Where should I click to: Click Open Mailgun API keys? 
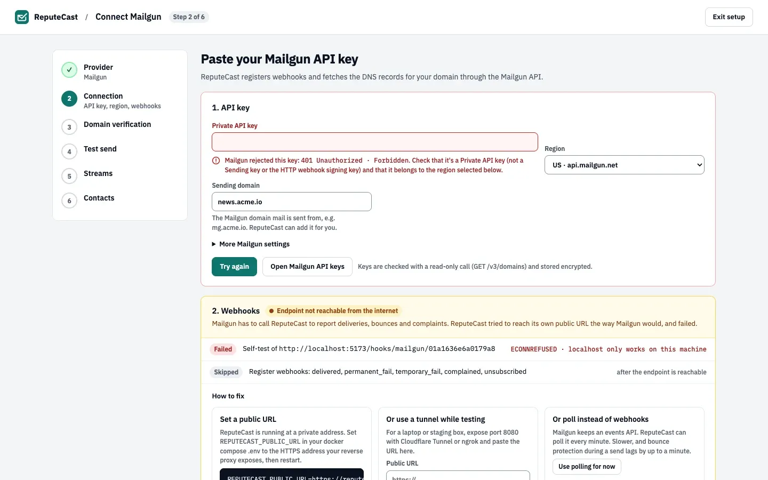pyautogui.click(x=307, y=267)
